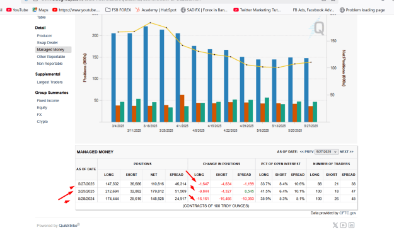Open the Maps bookmark
This screenshot has width=394, height=232.
pos(40,10)
